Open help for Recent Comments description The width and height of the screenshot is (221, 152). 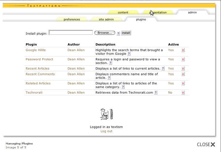[109, 78]
